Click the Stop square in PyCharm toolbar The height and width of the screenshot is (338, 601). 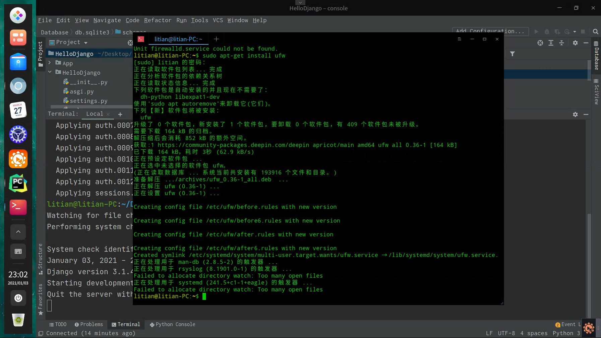583,31
